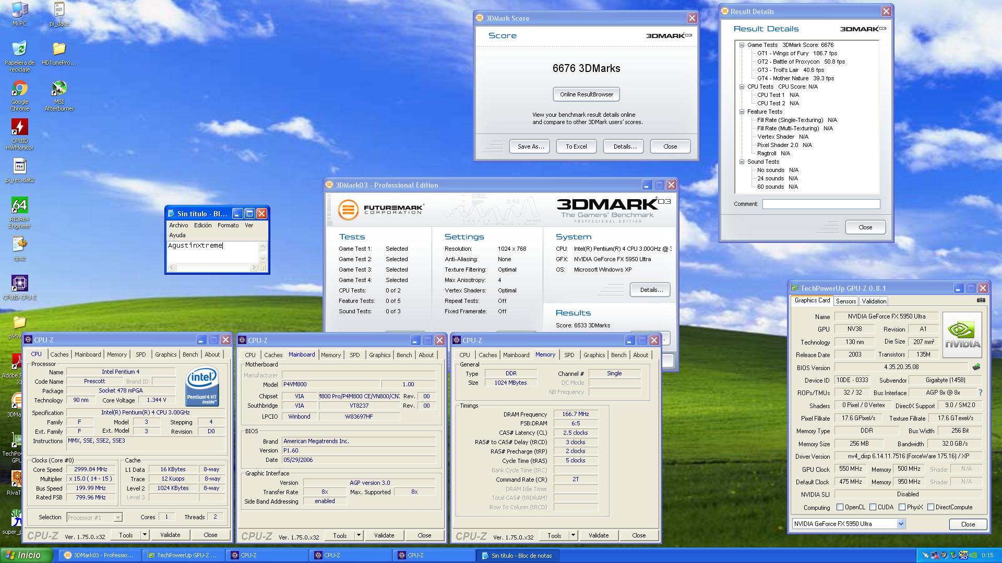Click the NVIDIA logo in GPU-Z
1002x563 pixels.
[x=962, y=334]
